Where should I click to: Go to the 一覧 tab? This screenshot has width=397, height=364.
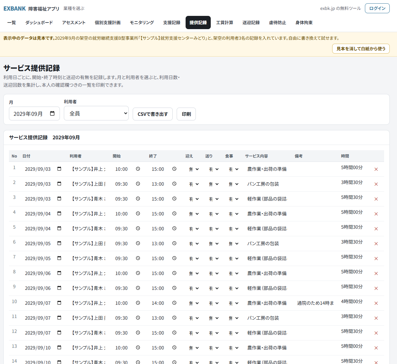tap(12, 23)
